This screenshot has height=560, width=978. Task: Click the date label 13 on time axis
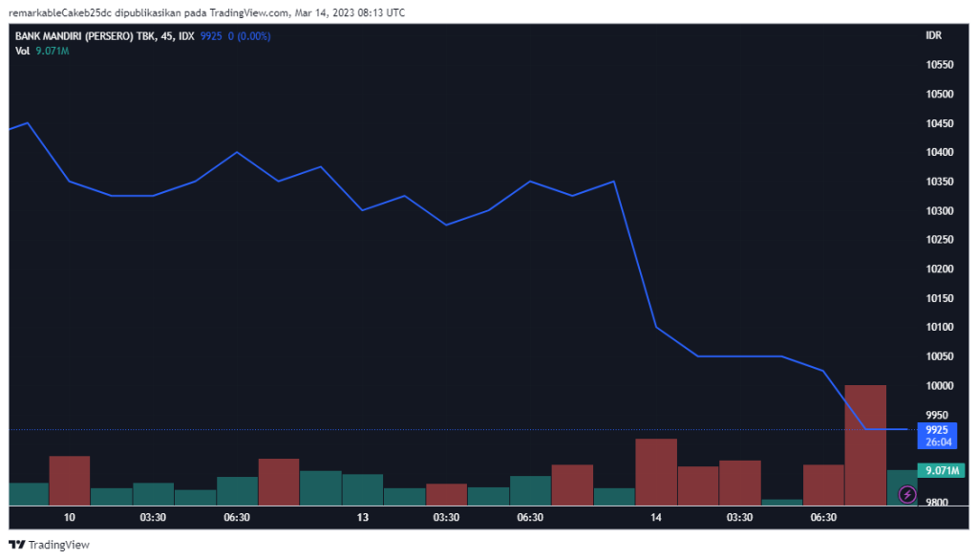[x=362, y=517]
